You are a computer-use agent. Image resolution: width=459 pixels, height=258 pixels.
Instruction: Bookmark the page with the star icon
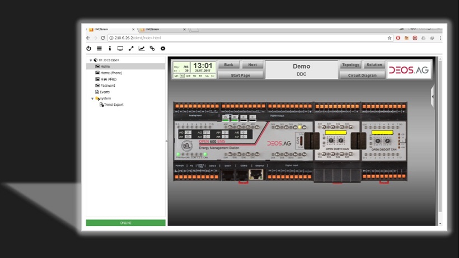pyautogui.click(x=390, y=38)
